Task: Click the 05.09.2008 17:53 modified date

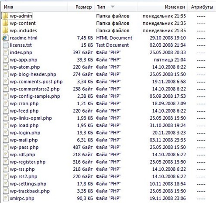Action: (x=168, y=96)
